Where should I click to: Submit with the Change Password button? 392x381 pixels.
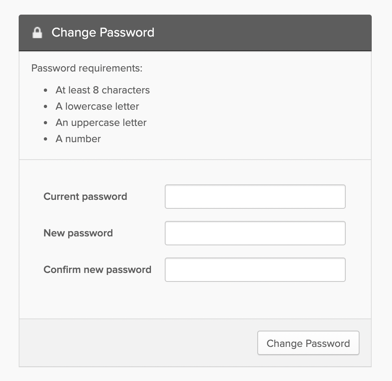tap(308, 343)
